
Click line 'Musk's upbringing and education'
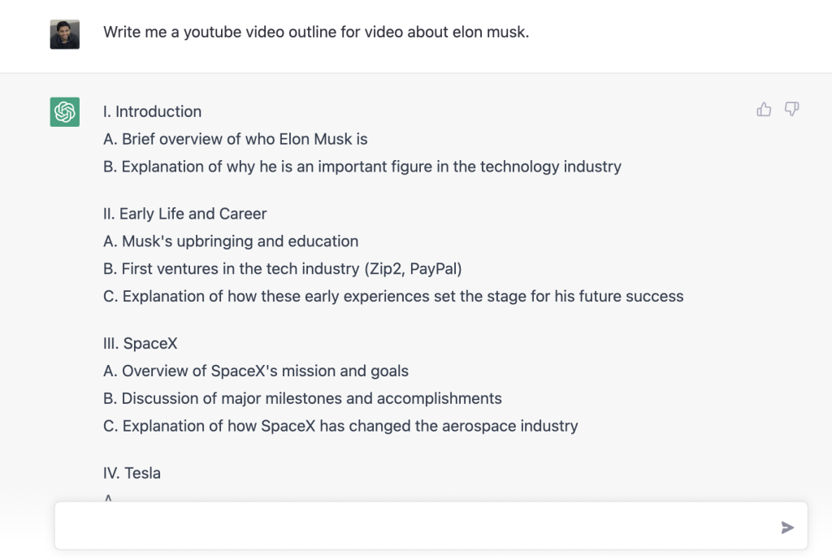pyautogui.click(x=231, y=241)
